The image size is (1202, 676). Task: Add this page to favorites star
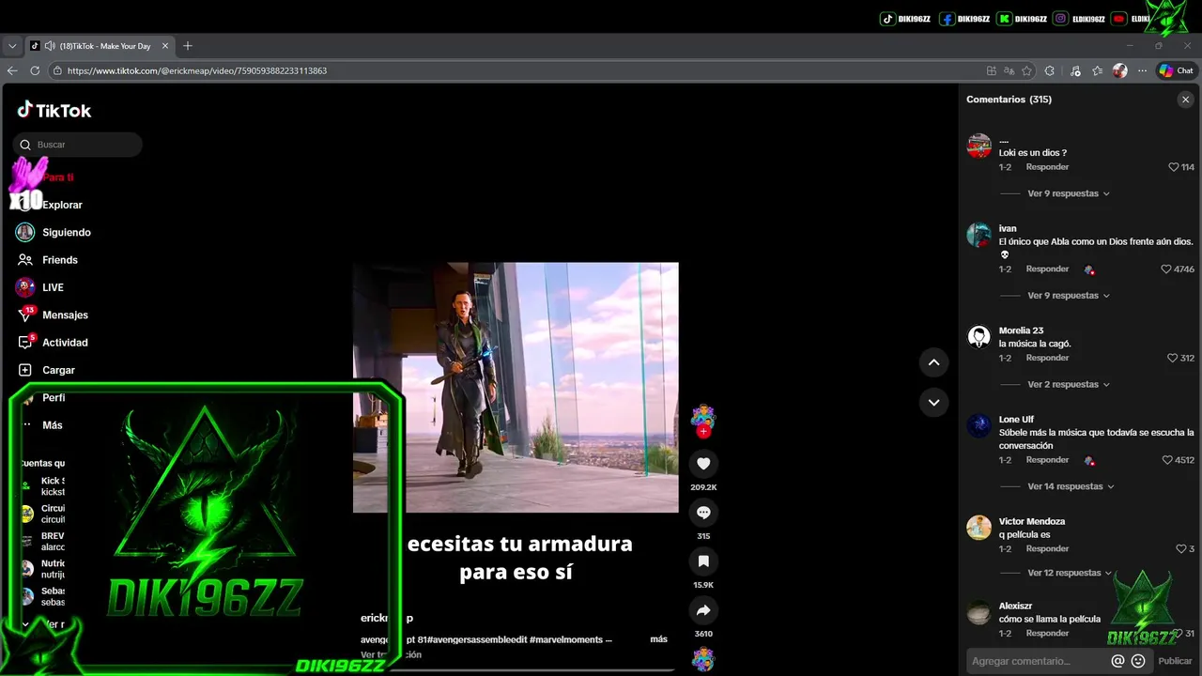click(1026, 70)
